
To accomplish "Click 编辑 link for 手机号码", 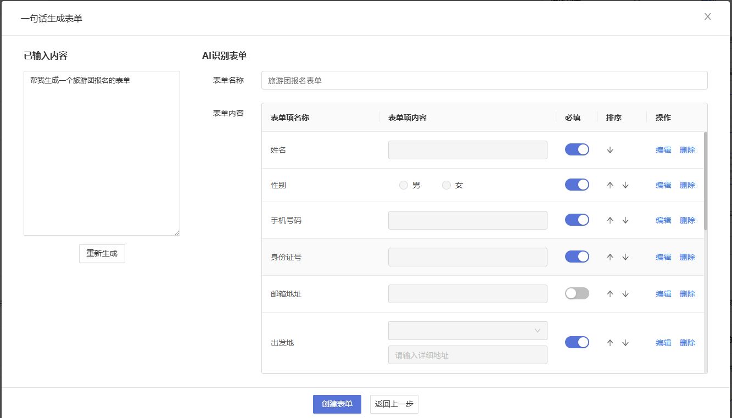I will coord(663,220).
